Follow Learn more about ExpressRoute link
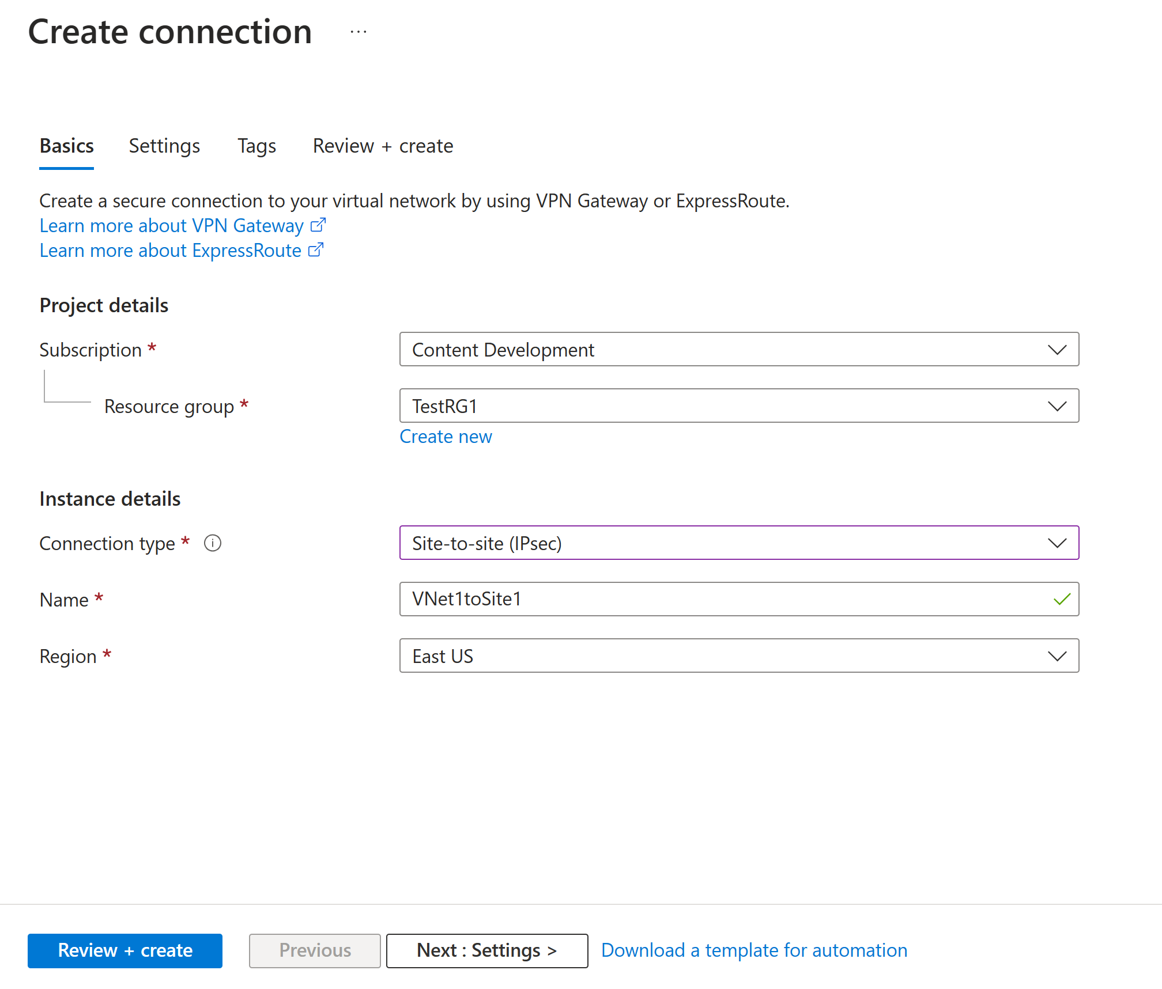The height and width of the screenshot is (989, 1162). tap(170, 250)
